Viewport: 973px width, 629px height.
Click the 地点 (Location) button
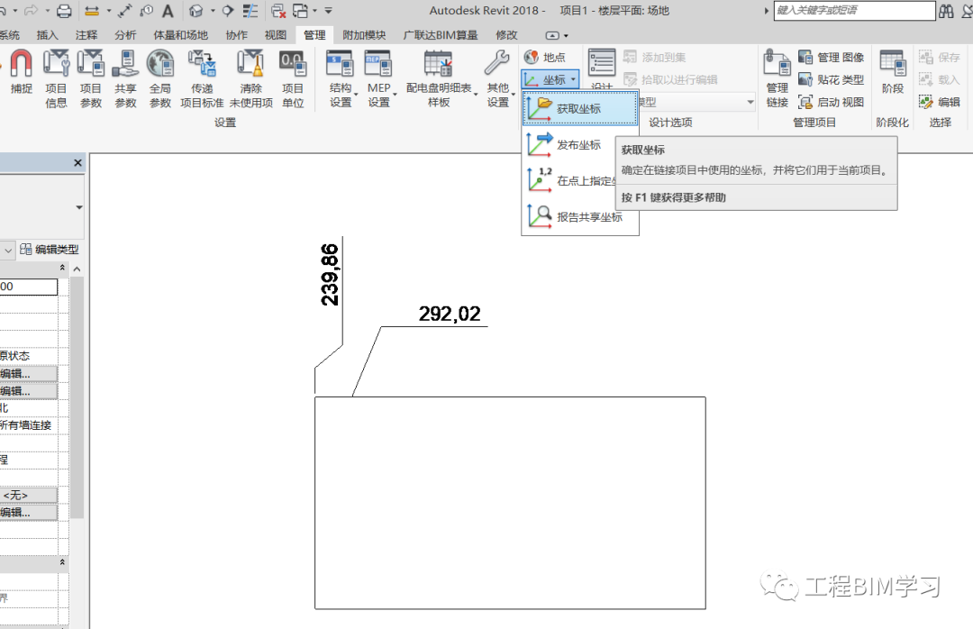click(x=545, y=57)
